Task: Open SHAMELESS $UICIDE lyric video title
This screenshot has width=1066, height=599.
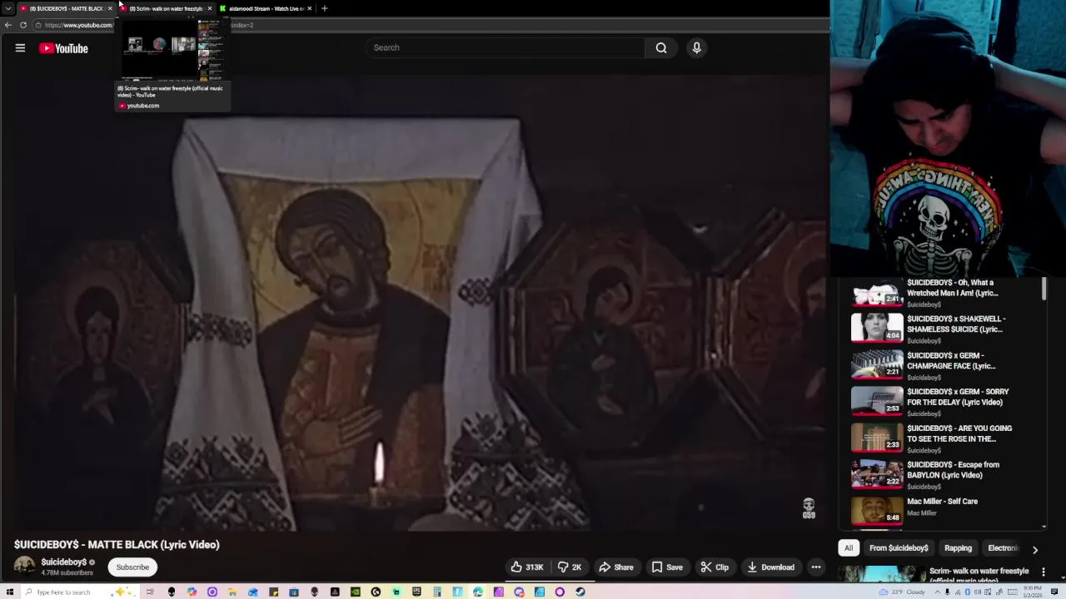Action: [956, 324]
